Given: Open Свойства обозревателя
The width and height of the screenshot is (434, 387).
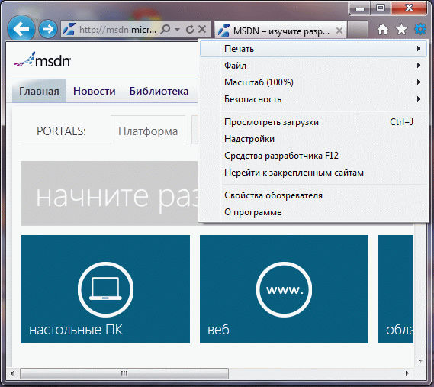Looking at the screenshot, I should coord(313,195).
